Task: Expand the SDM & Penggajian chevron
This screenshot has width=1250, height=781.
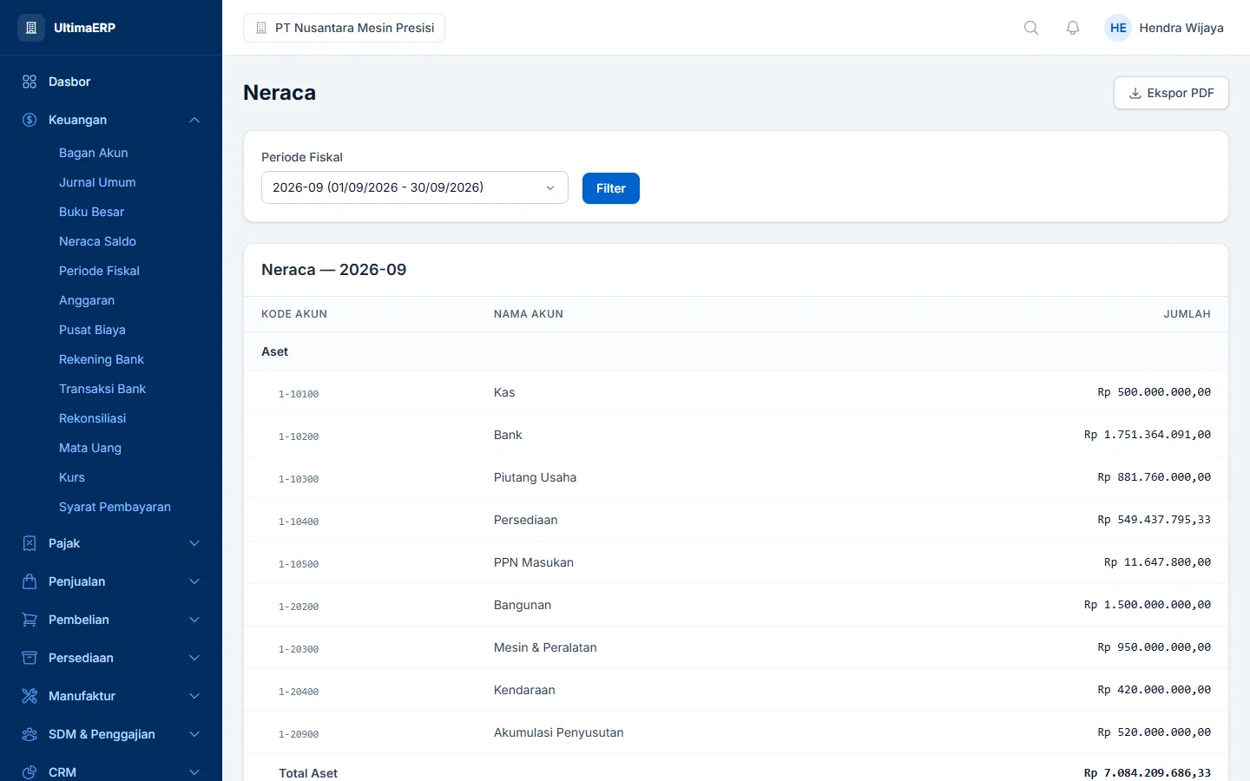Action: click(x=194, y=734)
